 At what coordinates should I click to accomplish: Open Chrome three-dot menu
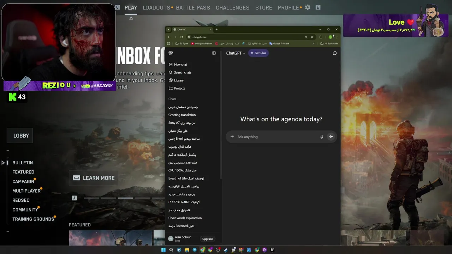(337, 37)
